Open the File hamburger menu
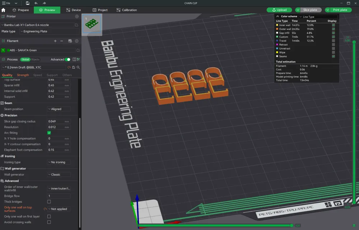 (6, 3)
